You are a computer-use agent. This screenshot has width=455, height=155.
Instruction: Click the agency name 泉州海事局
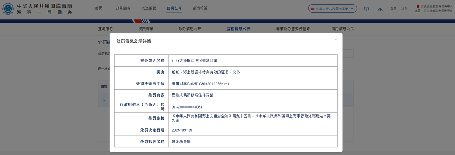coord(181,142)
